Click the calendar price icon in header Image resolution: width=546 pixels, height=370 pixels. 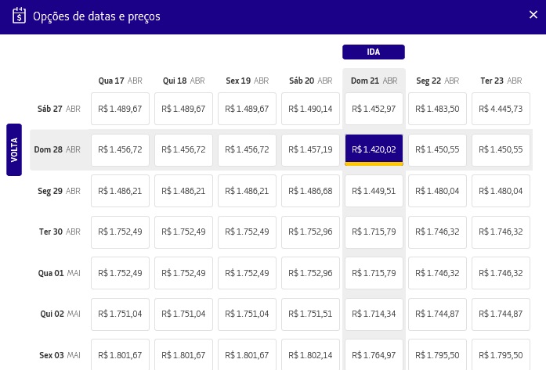tap(20, 15)
